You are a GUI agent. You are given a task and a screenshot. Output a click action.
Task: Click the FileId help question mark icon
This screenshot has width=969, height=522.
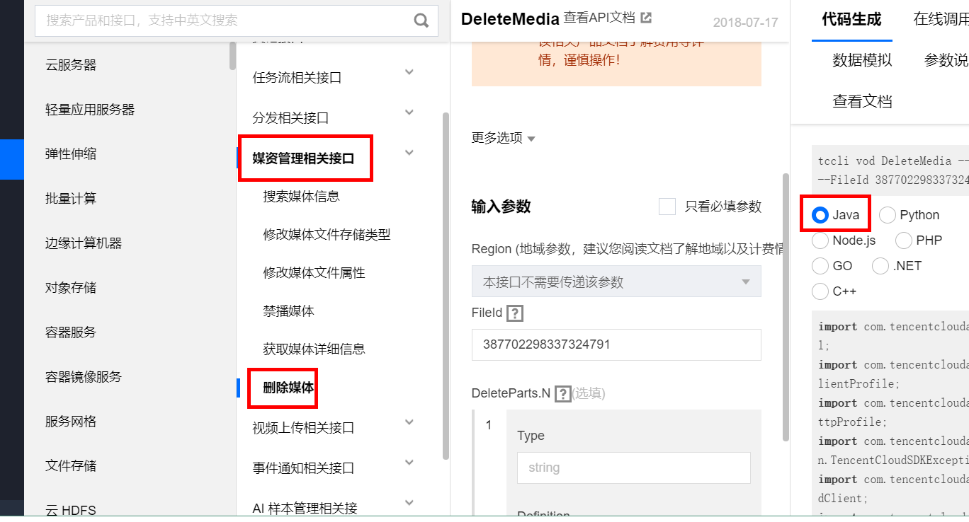tap(514, 312)
